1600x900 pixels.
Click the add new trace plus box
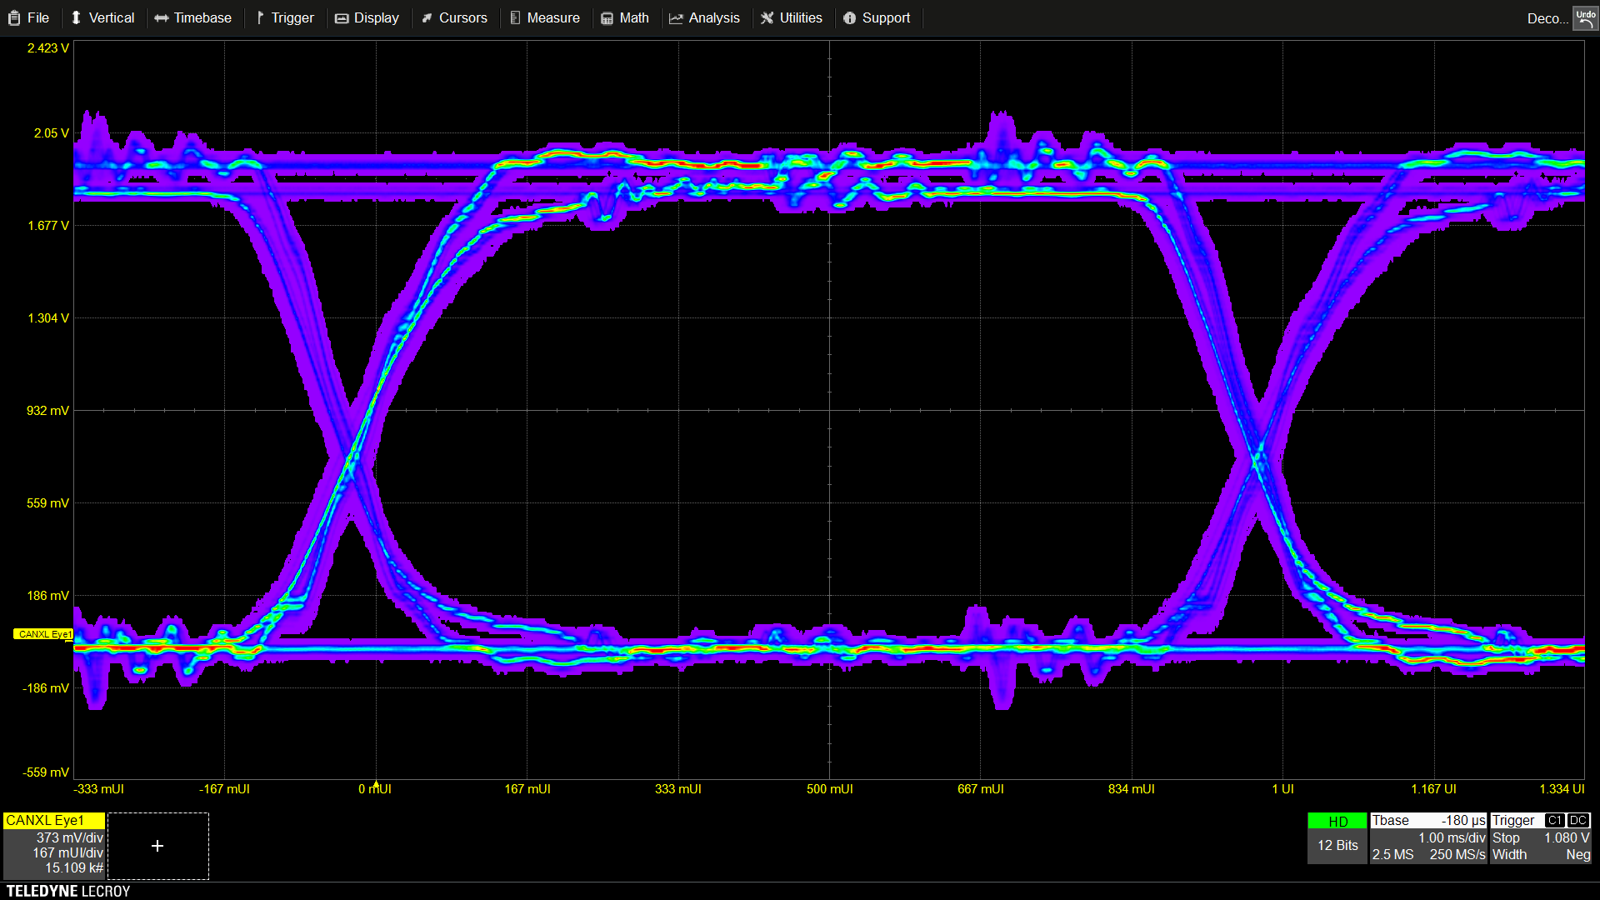pos(157,846)
